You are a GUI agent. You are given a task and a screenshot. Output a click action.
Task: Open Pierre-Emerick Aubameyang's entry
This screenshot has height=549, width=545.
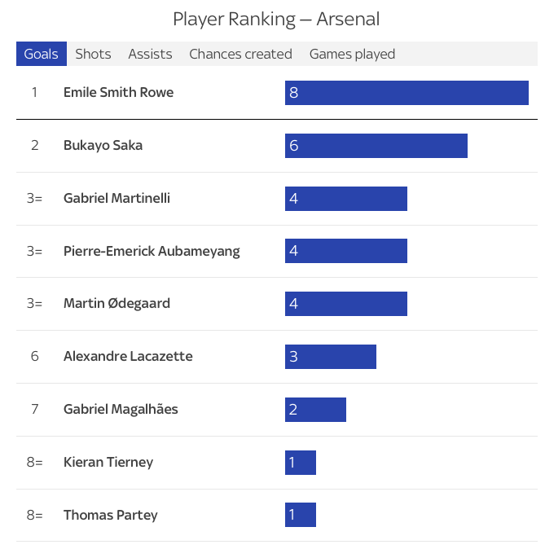tap(152, 251)
